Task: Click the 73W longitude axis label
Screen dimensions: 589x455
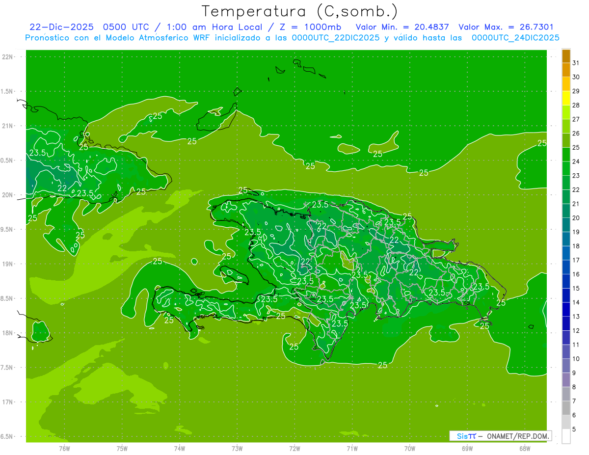Action: (x=237, y=448)
